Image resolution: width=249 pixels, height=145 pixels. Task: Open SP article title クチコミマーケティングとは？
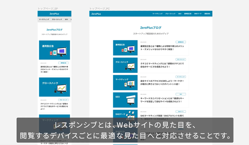pos(54,106)
